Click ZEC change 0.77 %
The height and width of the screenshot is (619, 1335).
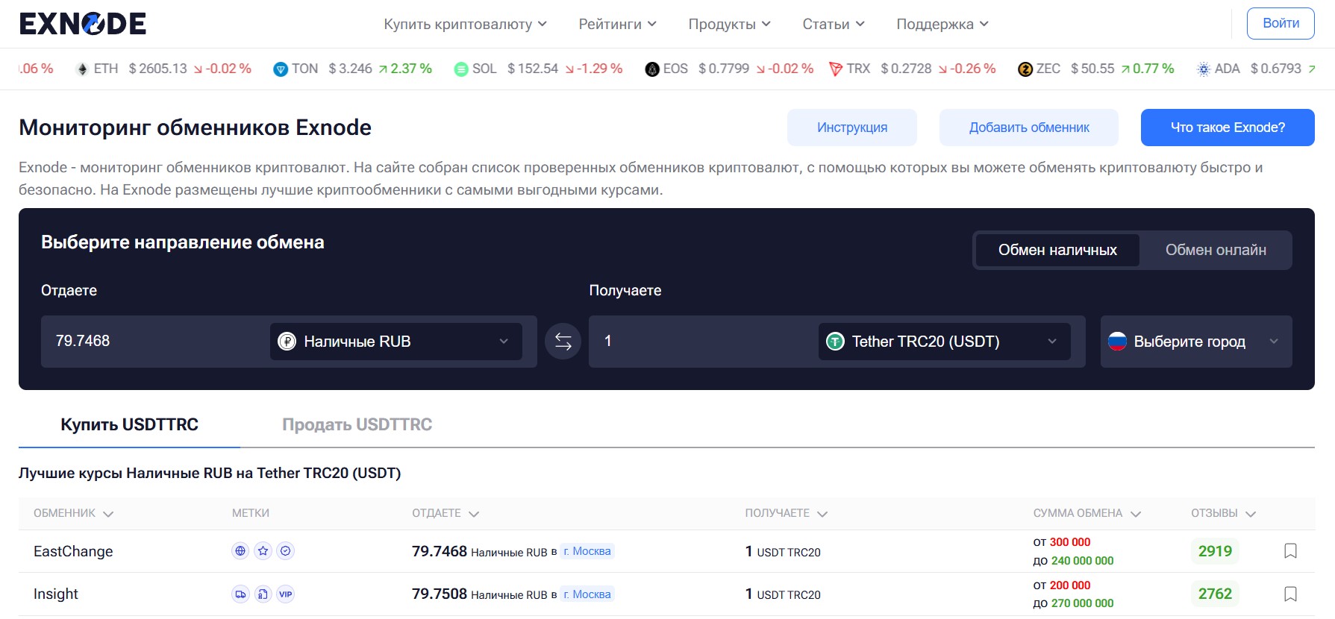pos(1148,69)
